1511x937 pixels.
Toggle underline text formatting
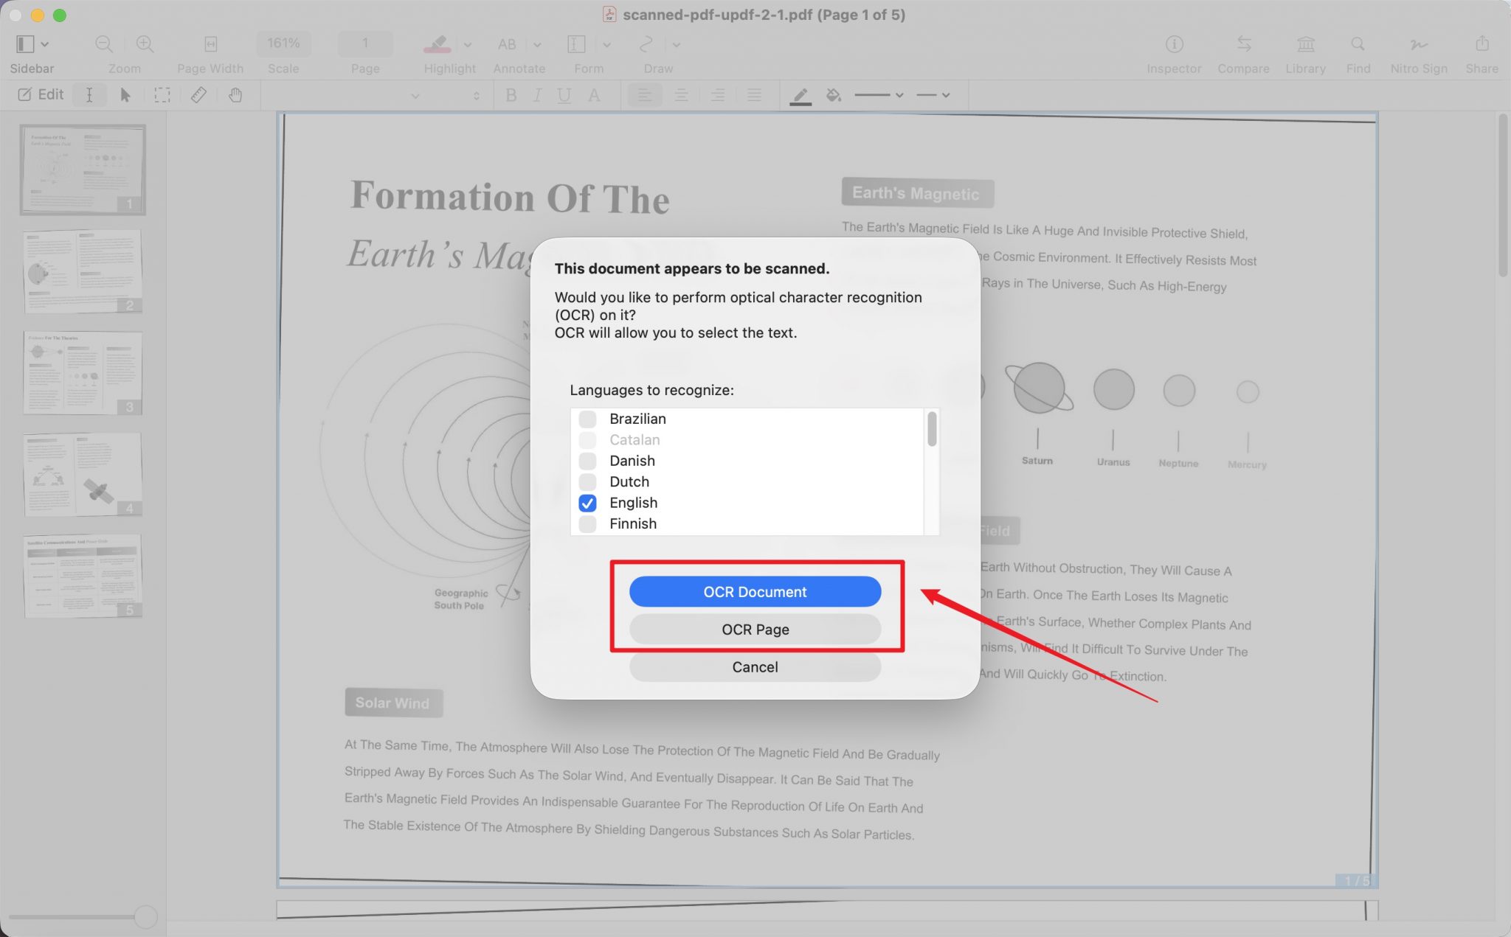564,95
